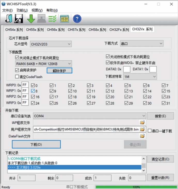Click the 解除保护 button
The image size is (178, 189).
(59, 71)
